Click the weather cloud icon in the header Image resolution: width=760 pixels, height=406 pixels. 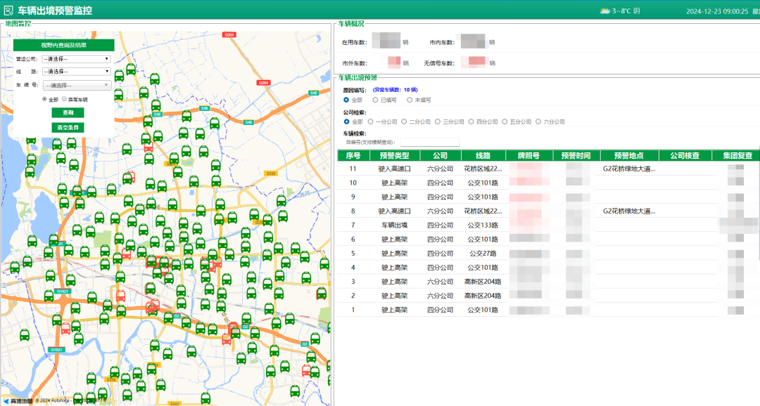point(604,11)
